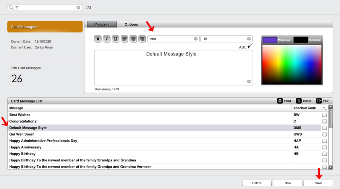
Task: Select the black #000000 color swatch
Action: click(301, 40)
